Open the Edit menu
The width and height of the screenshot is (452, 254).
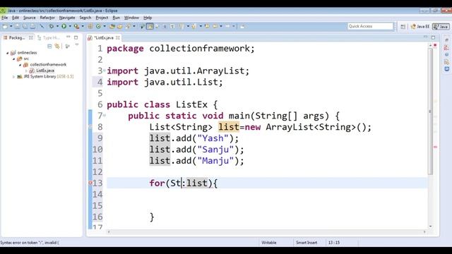pos(16,18)
